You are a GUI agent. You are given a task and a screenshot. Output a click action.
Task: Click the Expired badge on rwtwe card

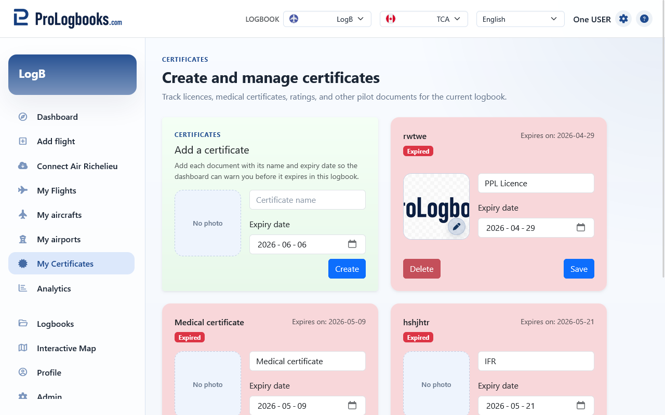(x=418, y=151)
